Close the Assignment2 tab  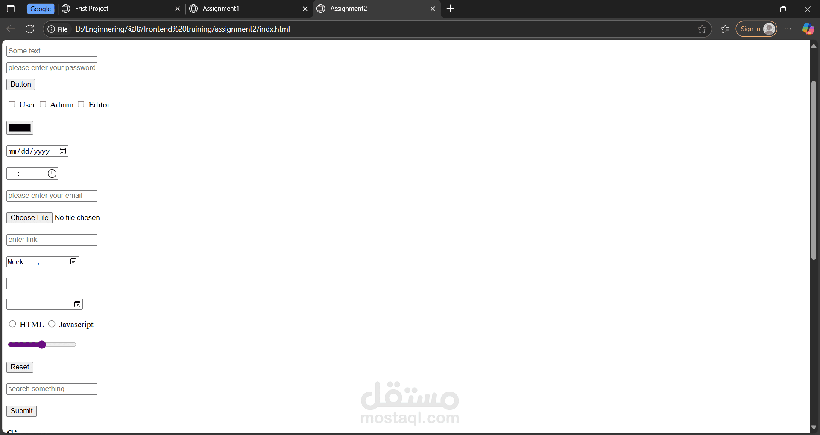433,9
